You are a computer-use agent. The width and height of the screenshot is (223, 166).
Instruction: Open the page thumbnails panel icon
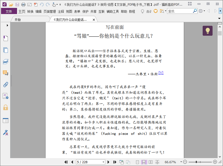tap(6, 50)
